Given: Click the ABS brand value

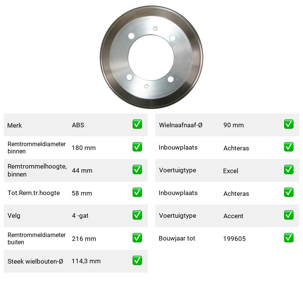Looking at the screenshot, I should click(78, 125).
